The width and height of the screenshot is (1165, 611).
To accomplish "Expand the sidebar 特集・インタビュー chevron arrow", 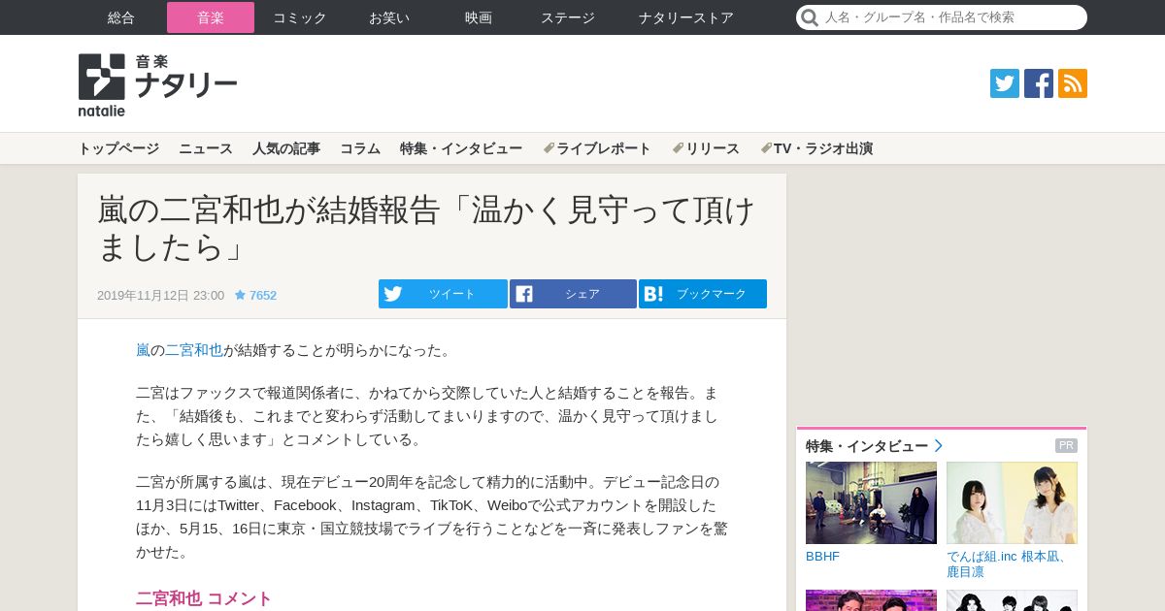I will [x=939, y=446].
